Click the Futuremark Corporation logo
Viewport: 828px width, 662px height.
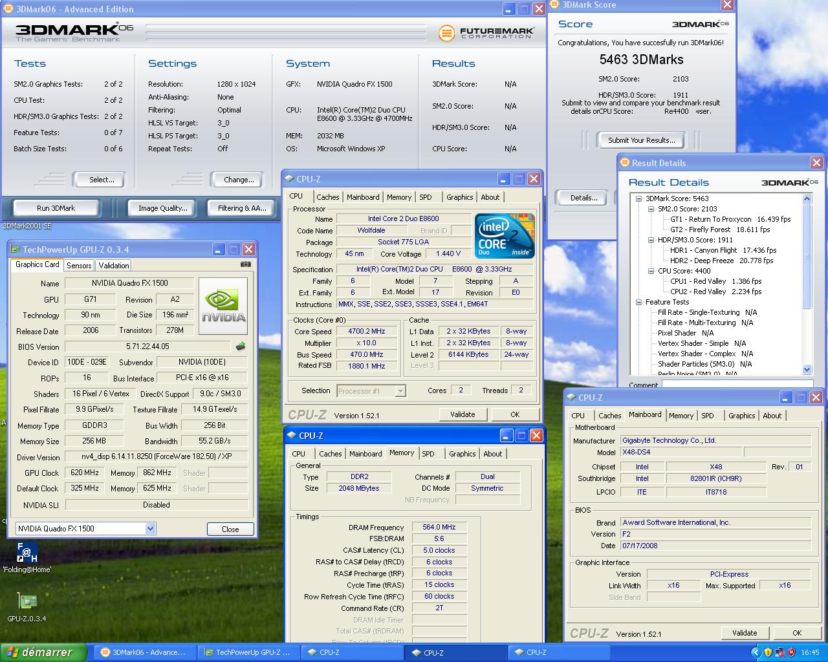click(486, 33)
